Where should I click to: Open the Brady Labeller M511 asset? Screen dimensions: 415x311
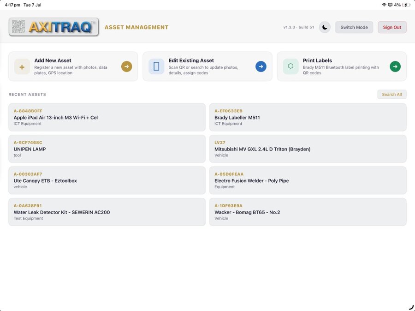308,117
